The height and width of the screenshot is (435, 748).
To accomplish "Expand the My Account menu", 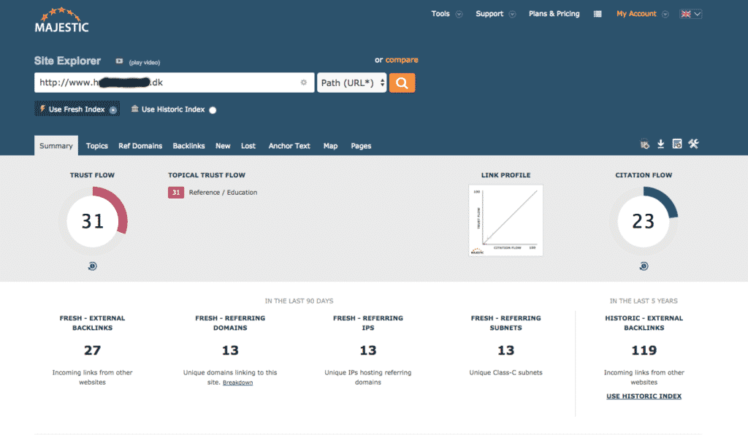I will coord(642,14).
